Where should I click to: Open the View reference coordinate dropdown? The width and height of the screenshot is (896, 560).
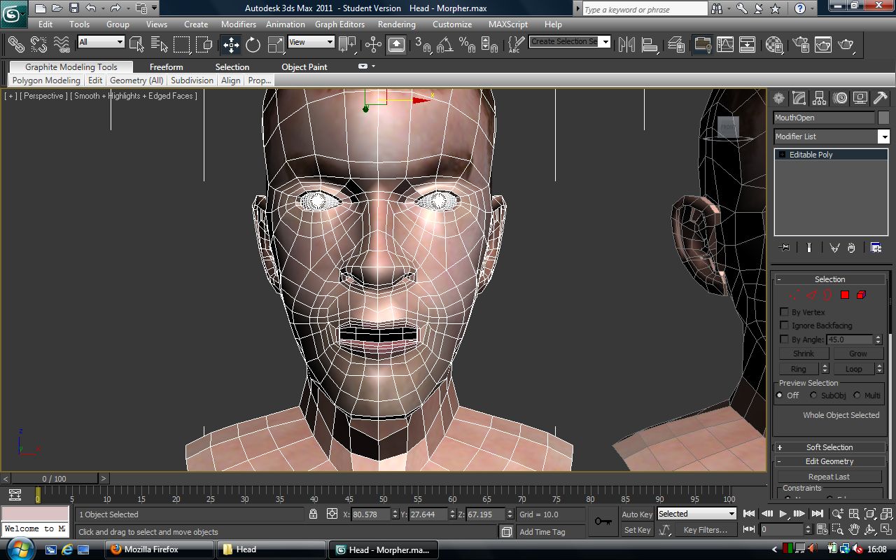[311, 42]
